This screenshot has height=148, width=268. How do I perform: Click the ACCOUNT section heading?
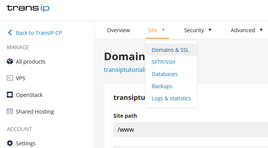19,129
